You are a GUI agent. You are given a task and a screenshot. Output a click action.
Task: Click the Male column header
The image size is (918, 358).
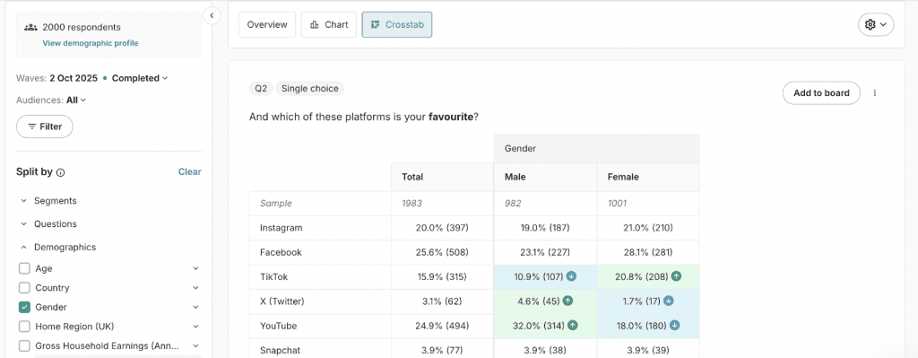546,177
